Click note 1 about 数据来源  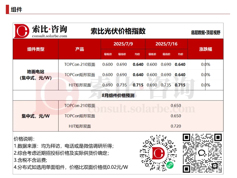click(64, 146)
